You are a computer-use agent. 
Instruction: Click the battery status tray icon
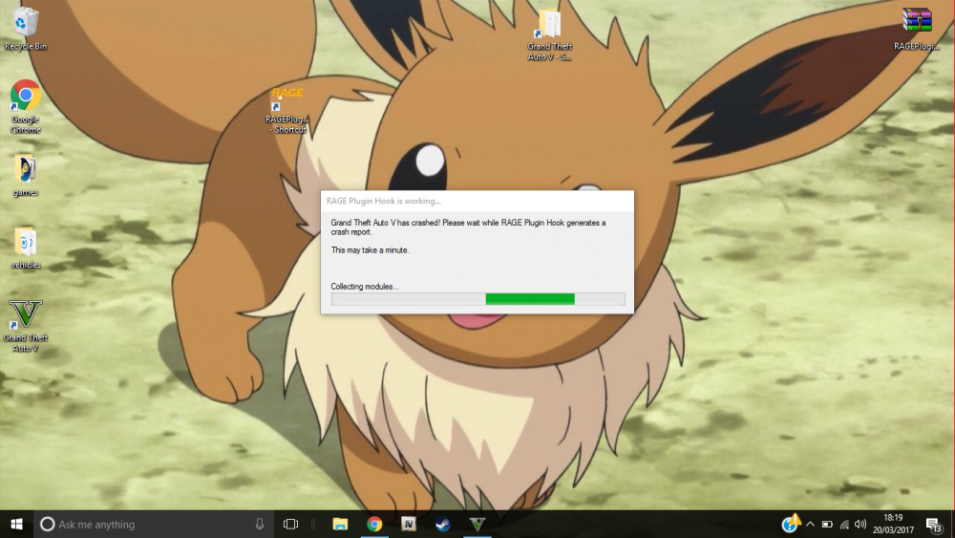(827, 524)
